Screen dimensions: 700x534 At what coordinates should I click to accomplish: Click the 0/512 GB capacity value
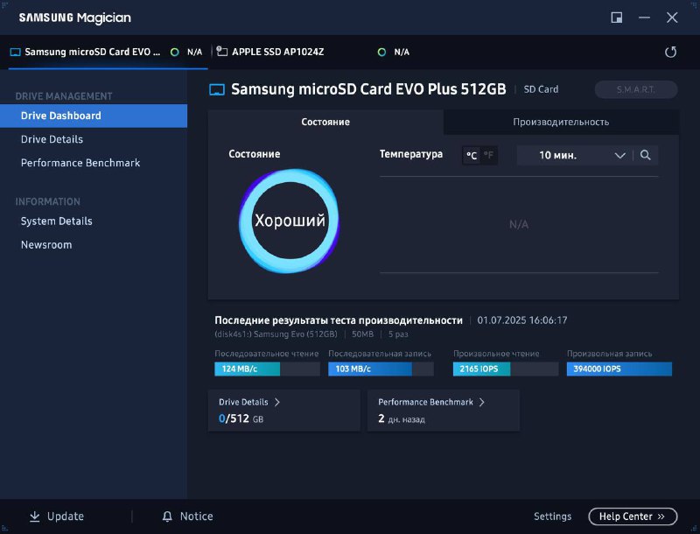(241, 418)
